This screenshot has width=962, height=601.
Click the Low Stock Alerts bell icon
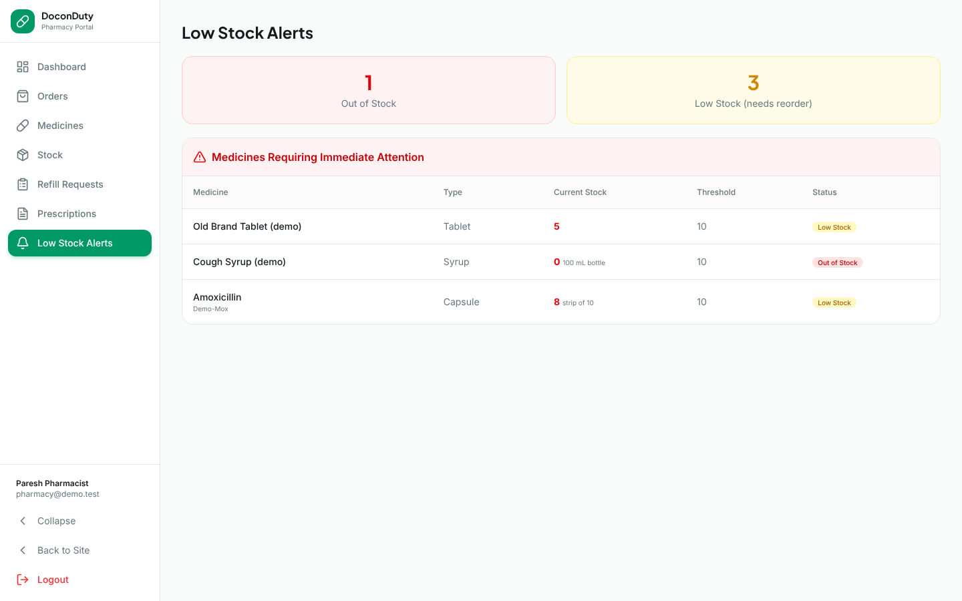(x=23, y=243)
